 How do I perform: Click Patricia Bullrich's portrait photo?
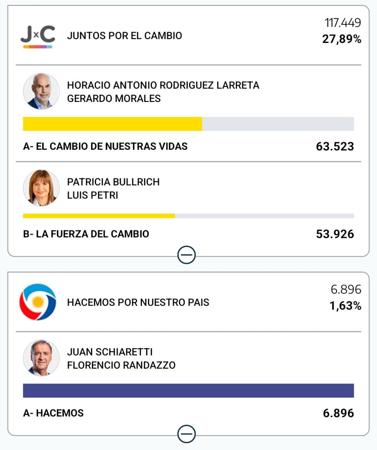point(41,188)
